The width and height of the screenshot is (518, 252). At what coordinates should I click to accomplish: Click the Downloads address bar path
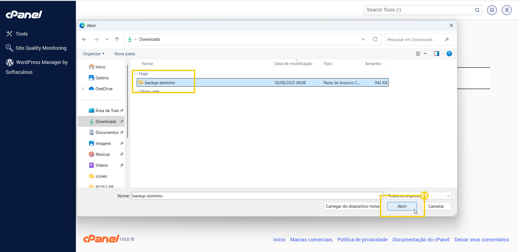coord(150,39)
